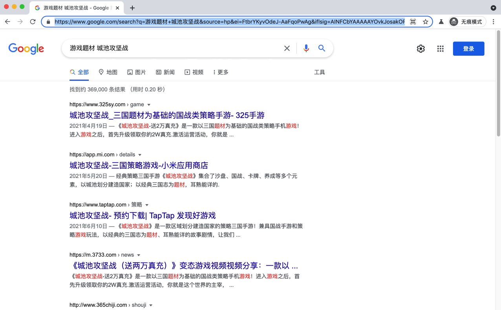Click the https://www.taptap.com URL text
The height and width of the screenshot is (310, 501).
coord(98,205)
